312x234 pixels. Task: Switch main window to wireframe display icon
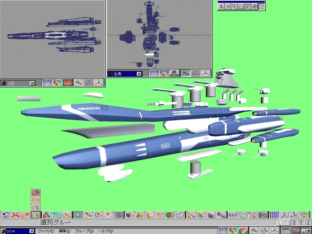(x=223, y=231)
